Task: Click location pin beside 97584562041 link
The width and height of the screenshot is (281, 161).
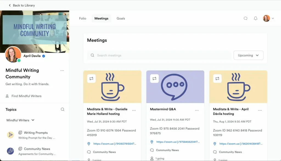Action: click(x=152, y=142)
